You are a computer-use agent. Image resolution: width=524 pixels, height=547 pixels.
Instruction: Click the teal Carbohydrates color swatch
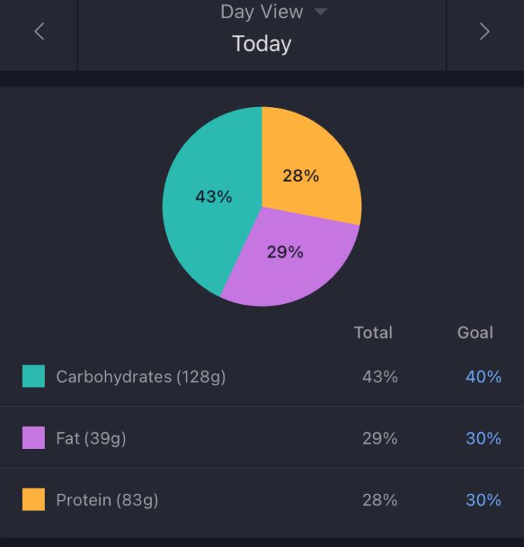(33, 376)
